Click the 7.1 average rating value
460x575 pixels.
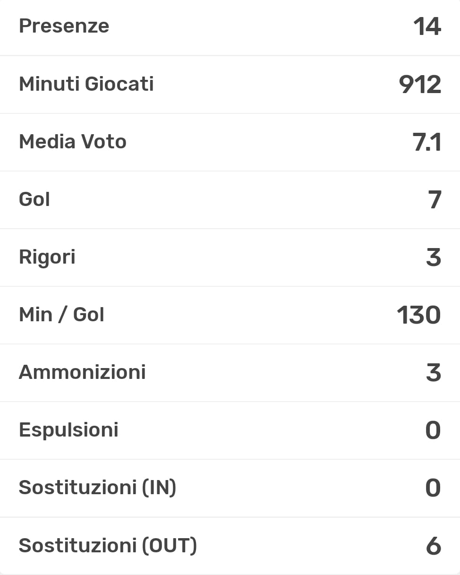(427, 142)
